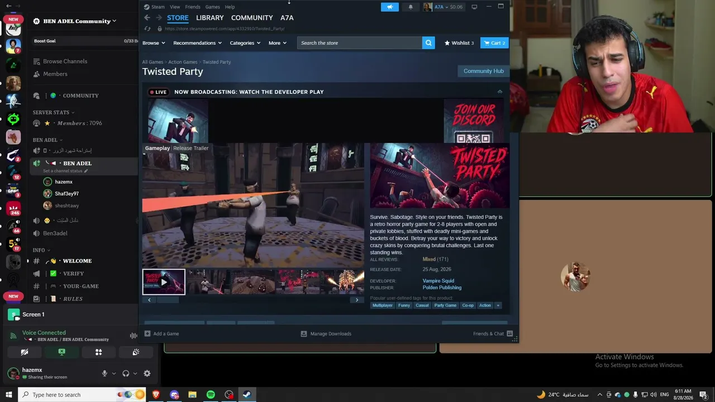Click the Party Game tag
Viewport: 715px width, 402px height.
445,305
